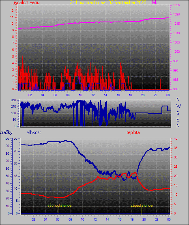189x225 pixels.
Task: Click the E compass direction label
Action: [178, 119]
